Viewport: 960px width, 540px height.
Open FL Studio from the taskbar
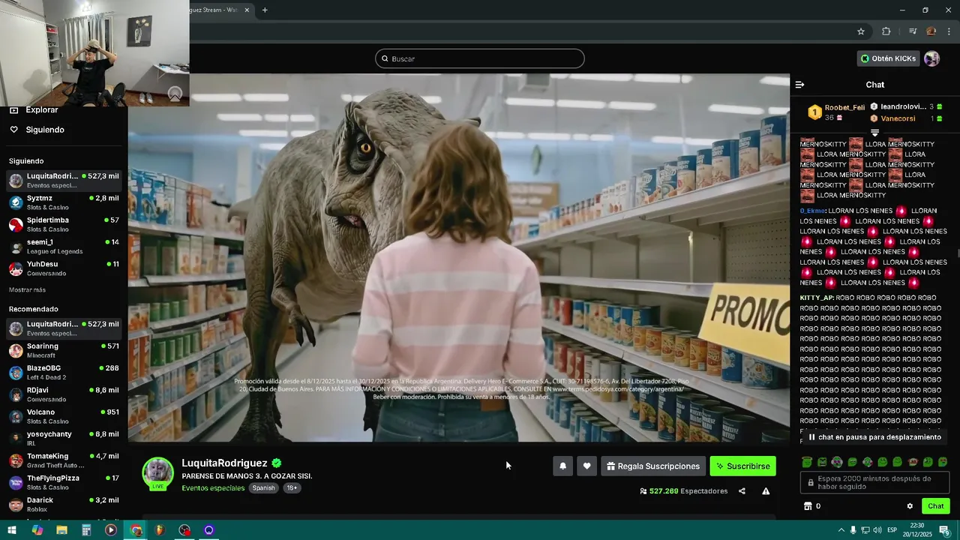click(160, 530)
